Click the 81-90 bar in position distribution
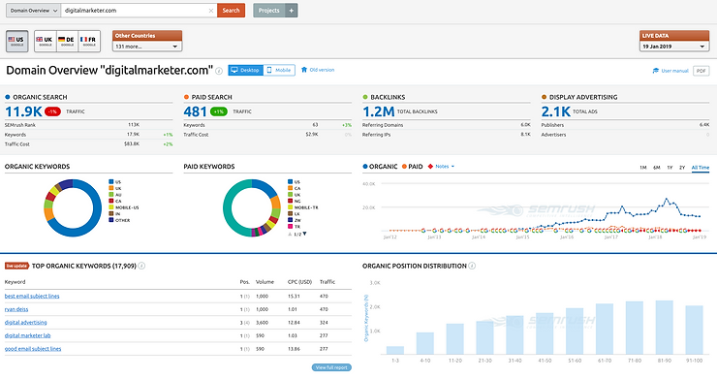Viewport: 717px width, 379px height. [x=665, y=328]
